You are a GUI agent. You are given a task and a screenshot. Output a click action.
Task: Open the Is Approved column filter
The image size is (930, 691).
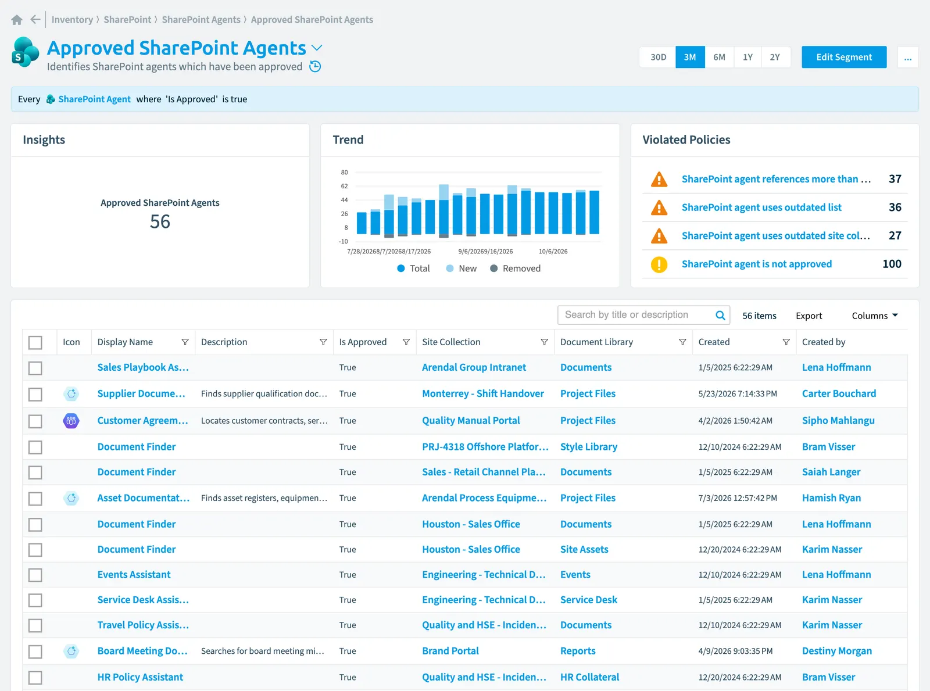pos(406,342)
